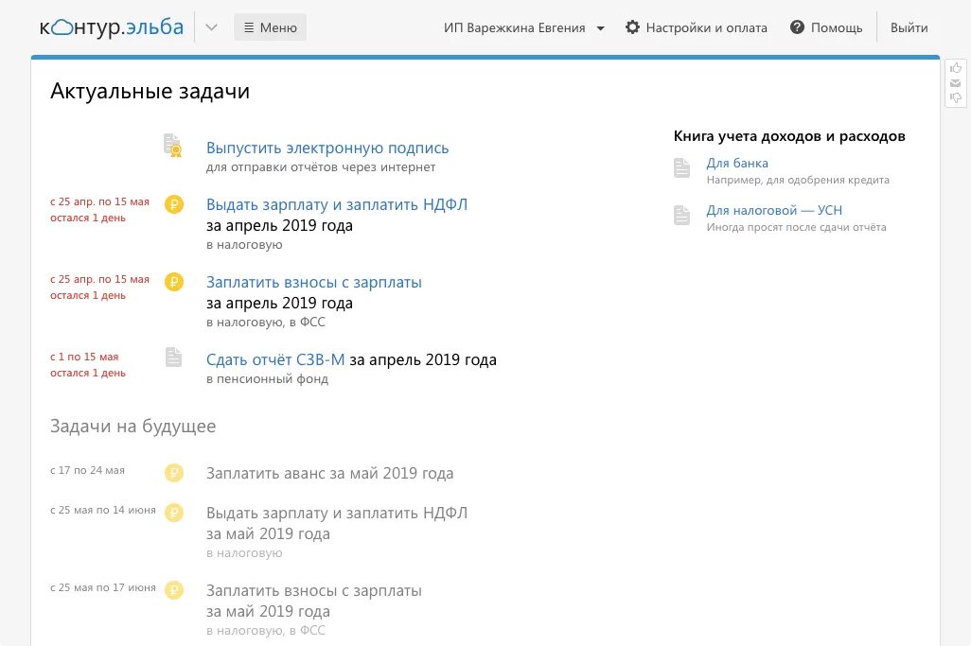Click the thumbs-down feedback icon

[956, 97]
